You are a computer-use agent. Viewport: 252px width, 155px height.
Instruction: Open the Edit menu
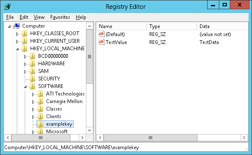pyautogui.click(x=24, y=17)
